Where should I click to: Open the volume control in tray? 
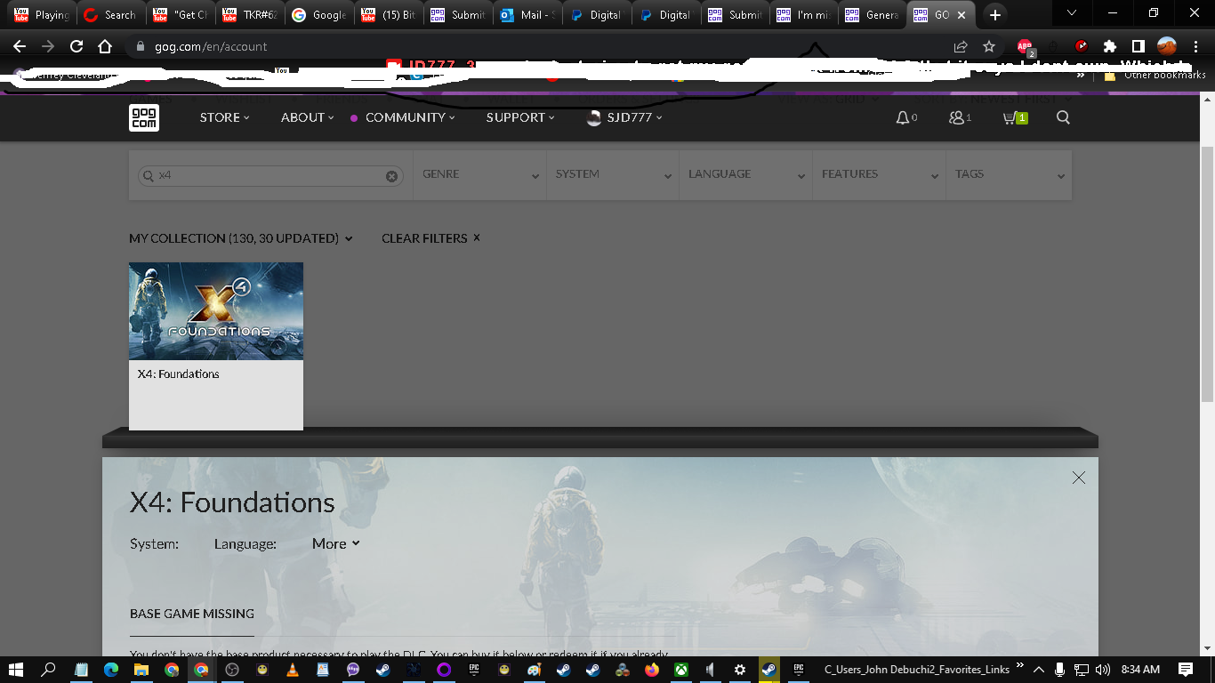1103,670
